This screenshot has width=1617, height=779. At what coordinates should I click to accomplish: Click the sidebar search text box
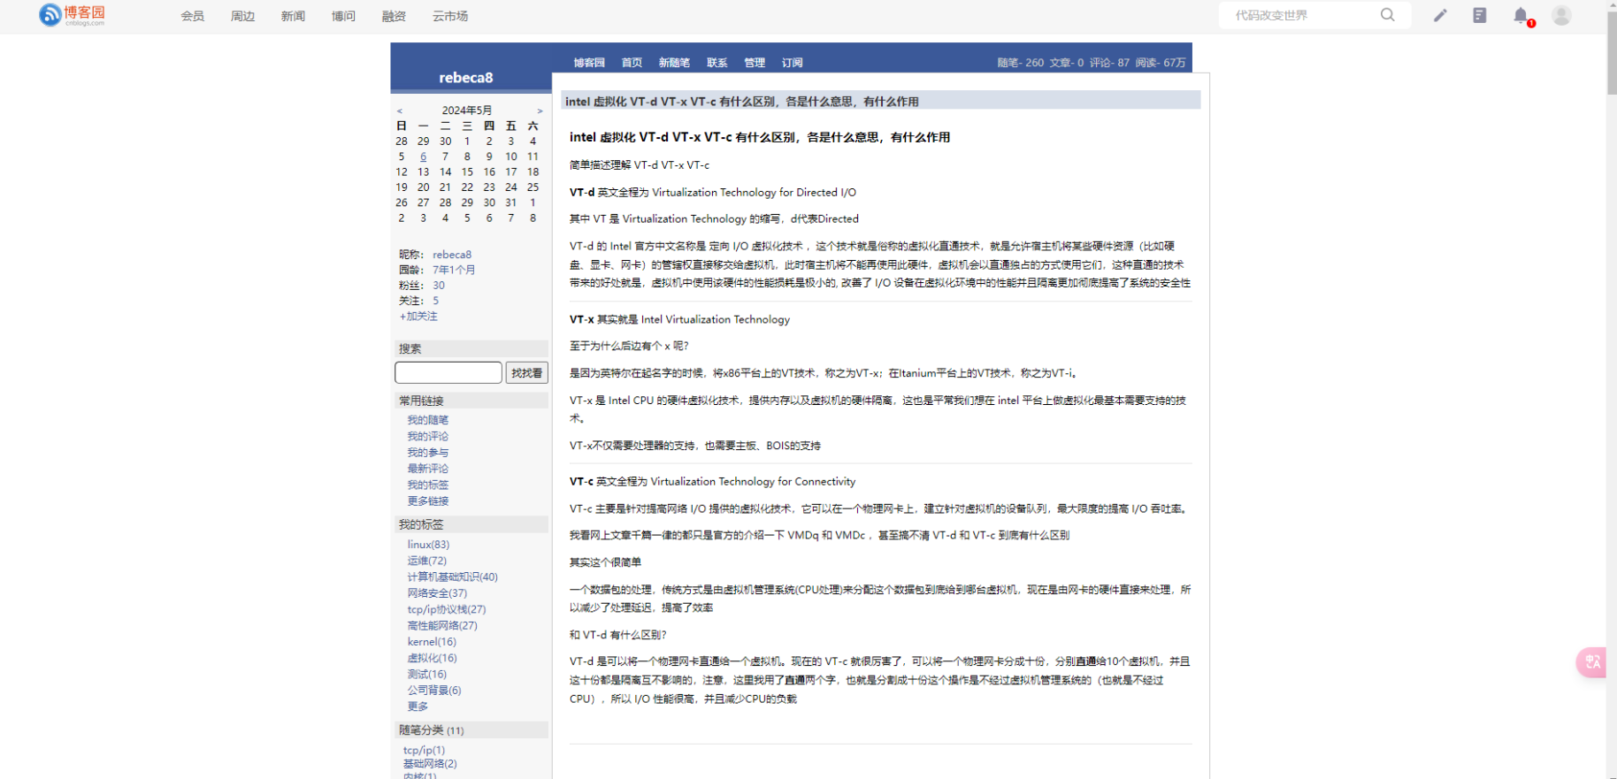pos(448,372)
